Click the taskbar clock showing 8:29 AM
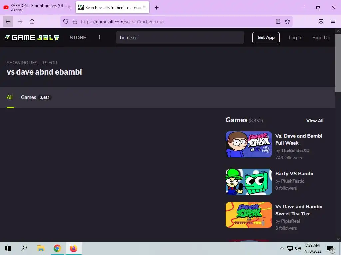341x255 pixels. (x=312, y=248)
